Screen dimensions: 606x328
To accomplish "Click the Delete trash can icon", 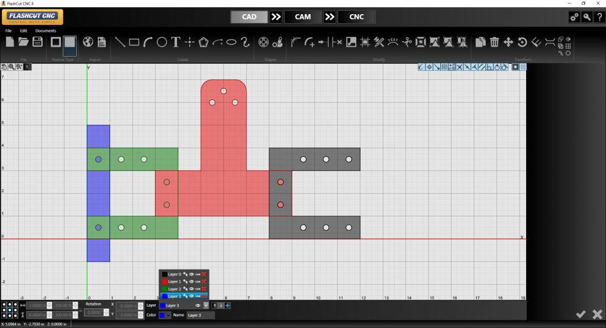I will point(494,42).
